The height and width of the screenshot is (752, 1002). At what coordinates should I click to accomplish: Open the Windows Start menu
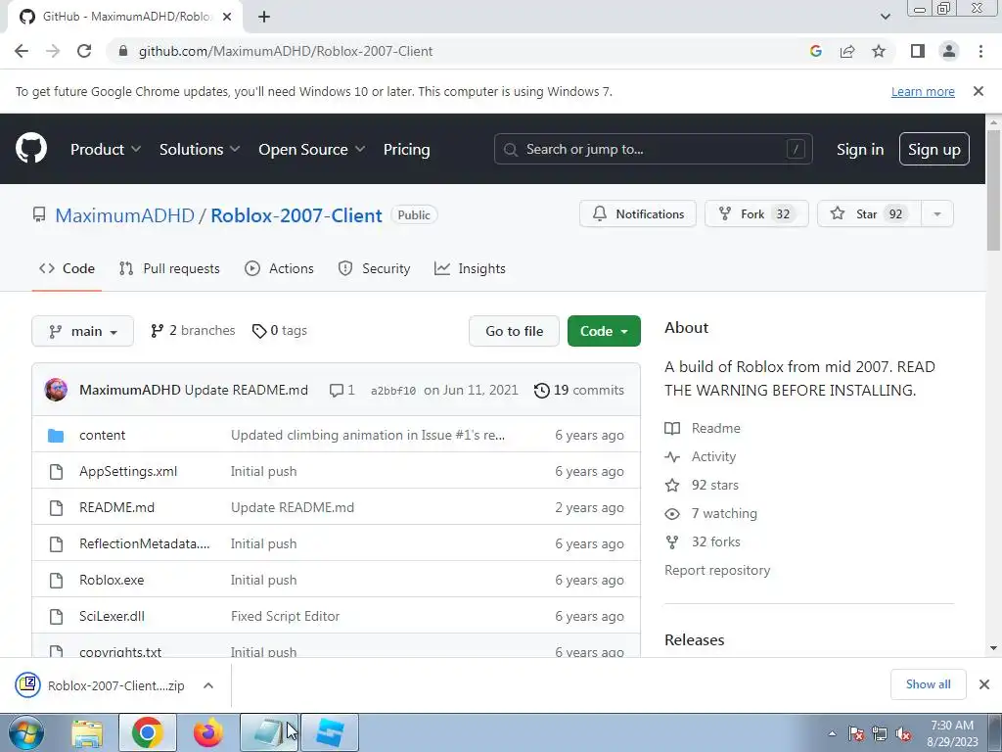[x=26, y=732]
